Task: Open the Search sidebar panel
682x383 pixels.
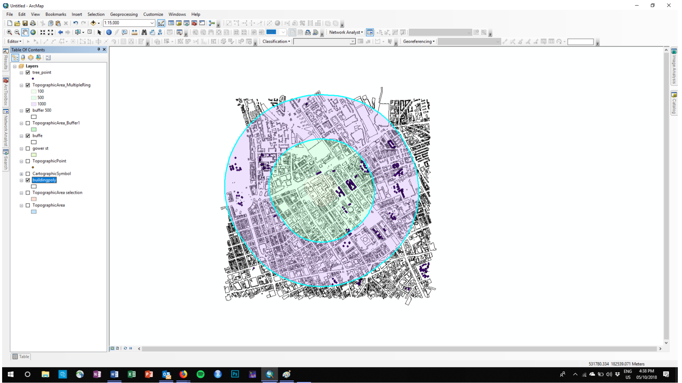Action: tap(5, 155)
